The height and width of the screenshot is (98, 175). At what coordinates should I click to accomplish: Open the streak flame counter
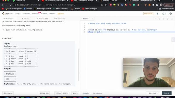pyautogui.click(x=164, y=14)
